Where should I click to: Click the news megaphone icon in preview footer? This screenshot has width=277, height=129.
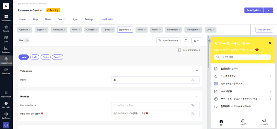(x=264, y=121)
